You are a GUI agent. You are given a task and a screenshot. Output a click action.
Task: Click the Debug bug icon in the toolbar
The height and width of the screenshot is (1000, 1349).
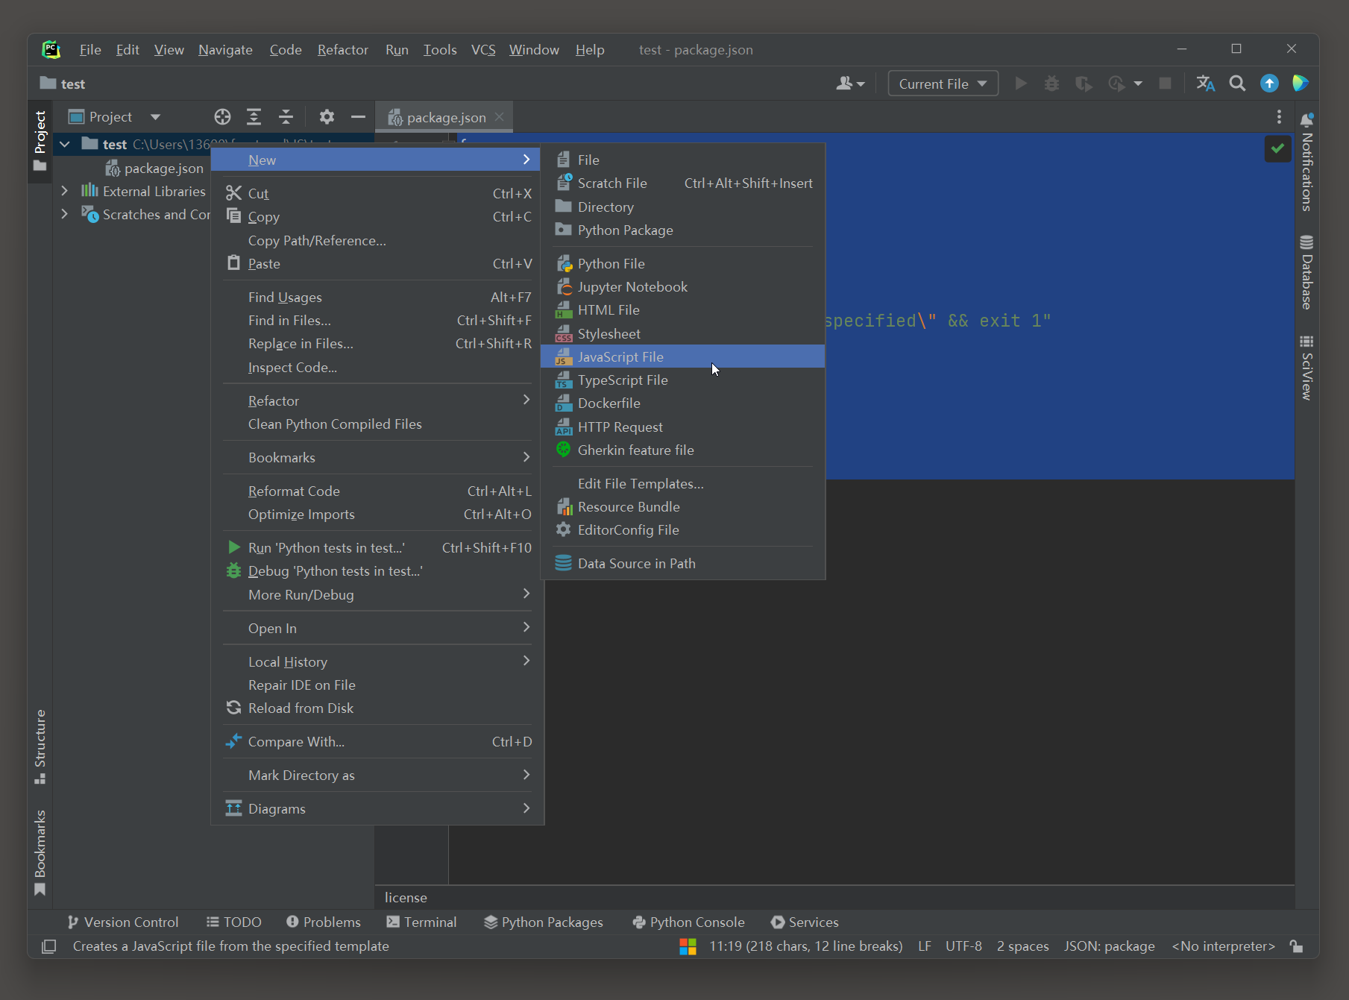pos(1051,84)
